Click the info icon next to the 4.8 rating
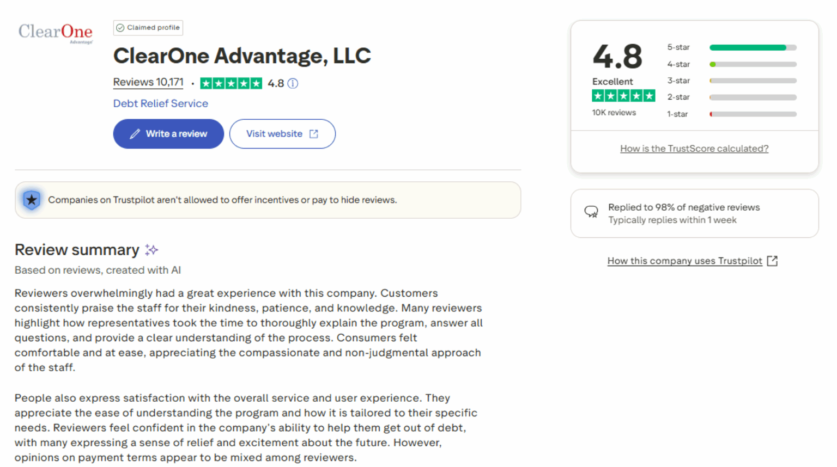Screen dimensions: 837x467 point(293,83)
